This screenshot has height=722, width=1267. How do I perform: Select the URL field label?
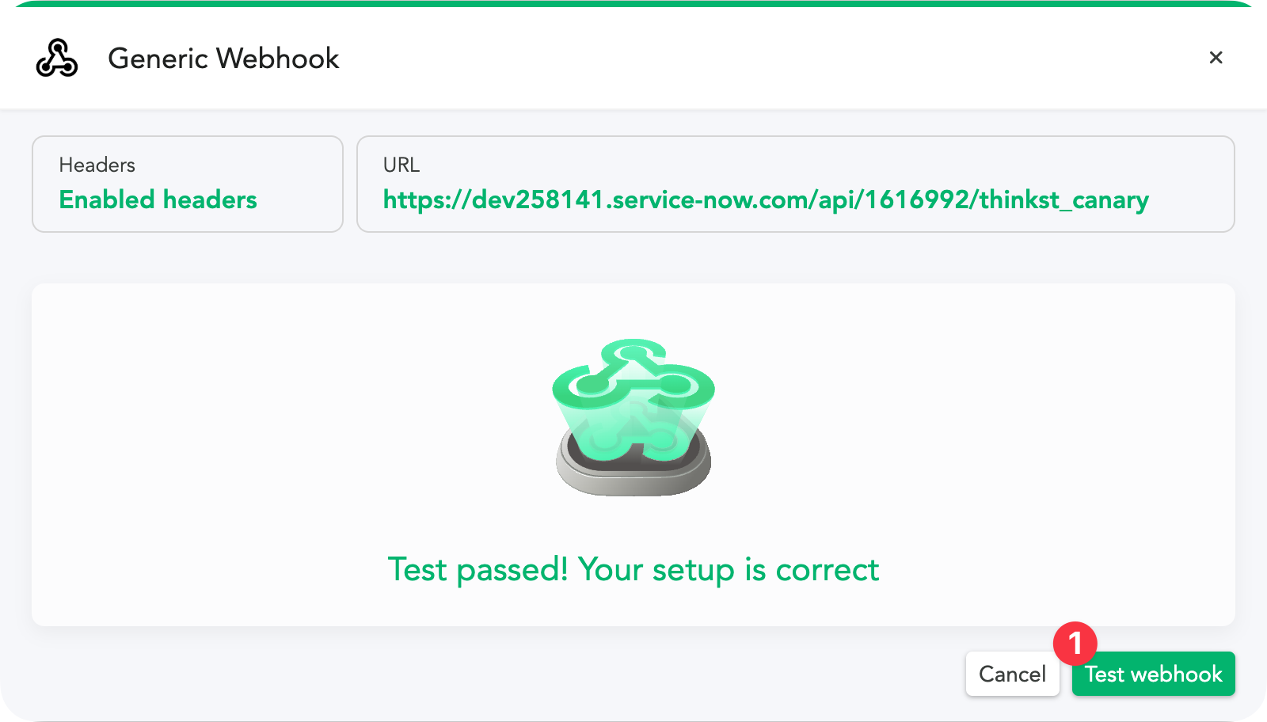(401, 165)
